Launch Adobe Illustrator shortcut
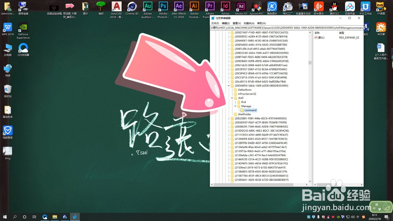Viewport: 393px width, 221px height. (x=194, y=10)
